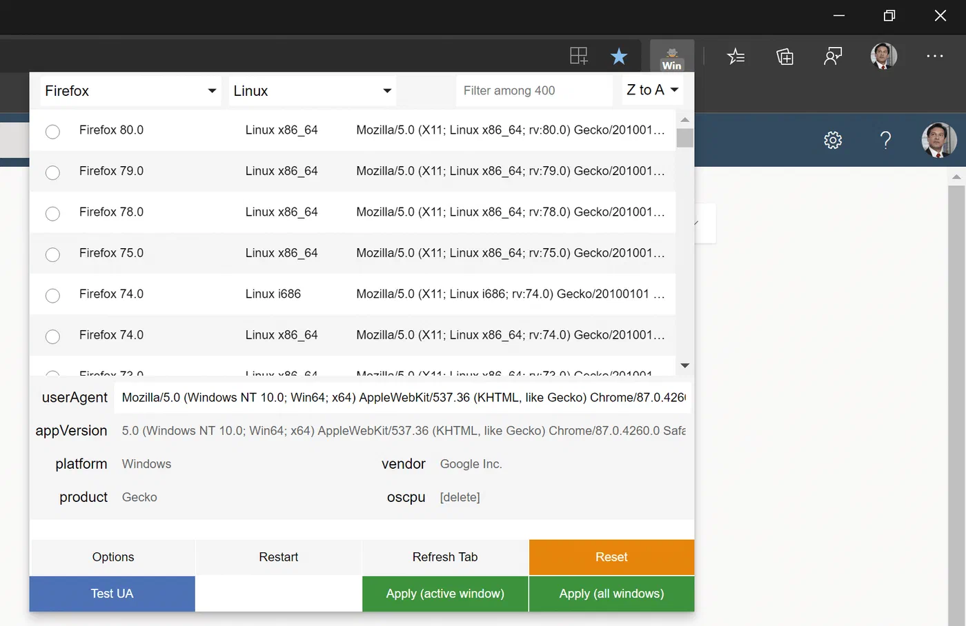
Task: Select the Firefox 78.0 radio button
Action: 52,214
